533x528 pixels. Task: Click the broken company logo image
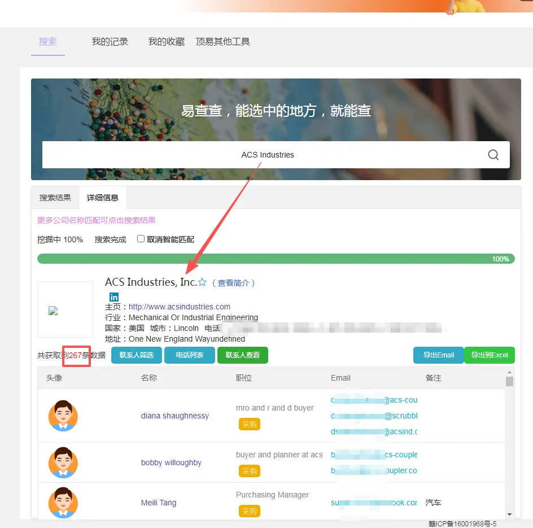pos(53,311)
